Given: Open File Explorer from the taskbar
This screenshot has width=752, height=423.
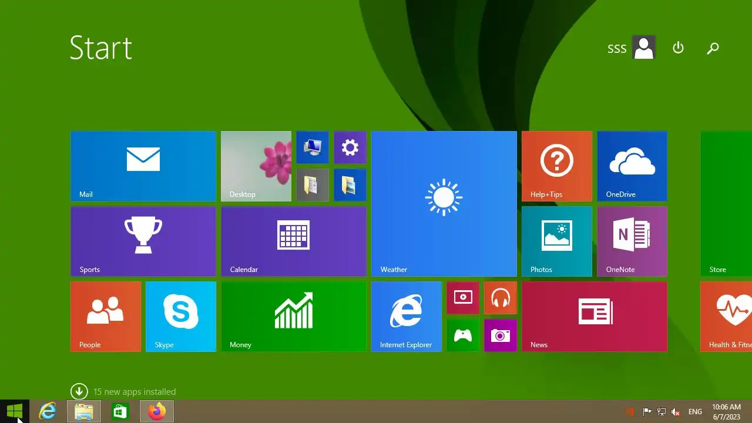Looking at the screenshot, I should (84, 411).
